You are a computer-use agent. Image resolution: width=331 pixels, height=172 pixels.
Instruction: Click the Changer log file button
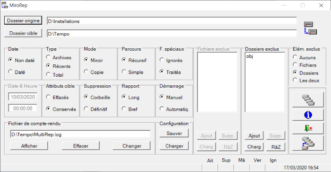click(x=132, y=146)
